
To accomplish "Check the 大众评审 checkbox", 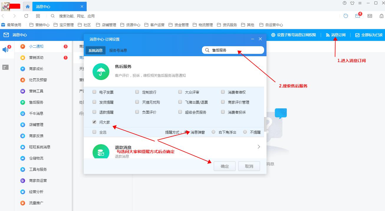I will [180, 92].
